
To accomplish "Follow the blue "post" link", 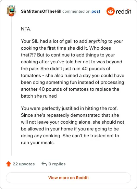I will point(96,11).
